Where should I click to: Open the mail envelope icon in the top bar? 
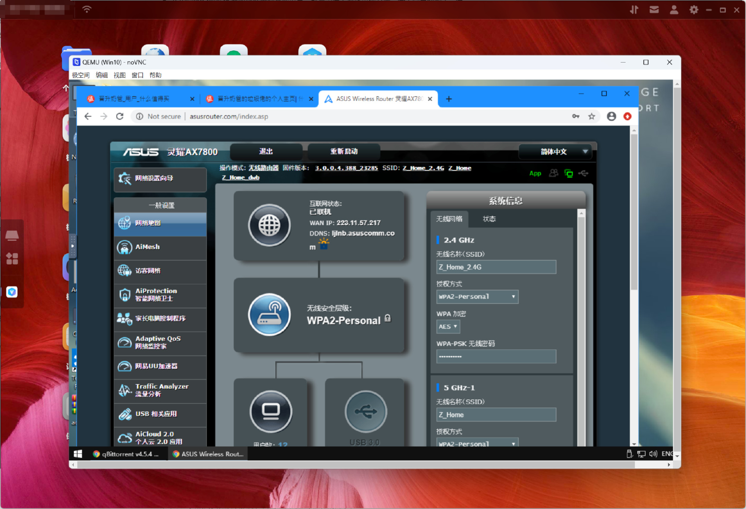click(654, 9)
